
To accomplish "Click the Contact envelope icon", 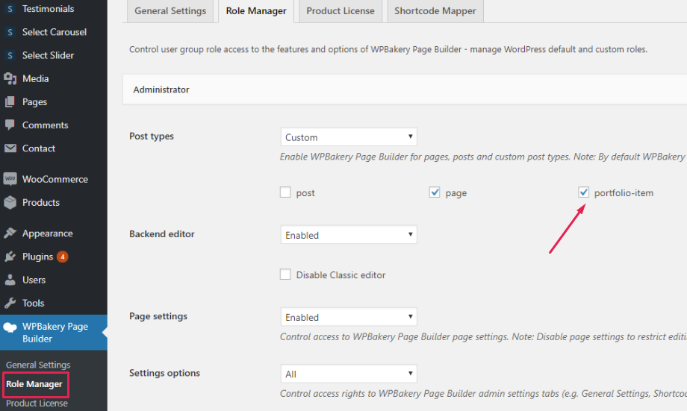I will pos(10,148).
